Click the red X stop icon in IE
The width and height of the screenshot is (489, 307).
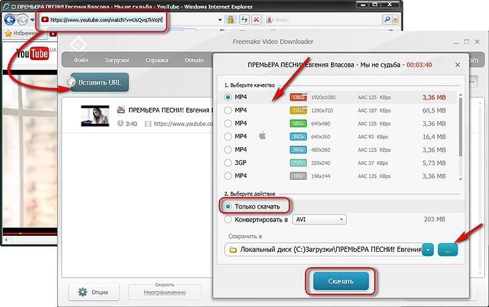256,19
